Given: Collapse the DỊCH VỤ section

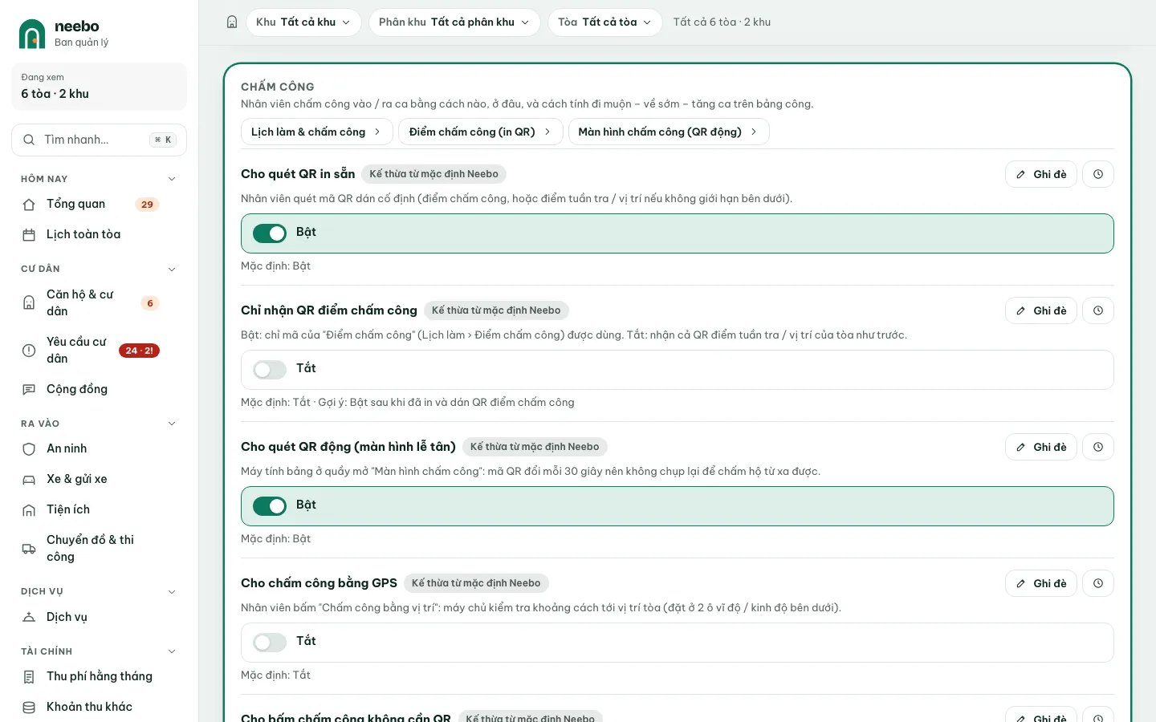Looking at the screenshot, I should [172, 592].
